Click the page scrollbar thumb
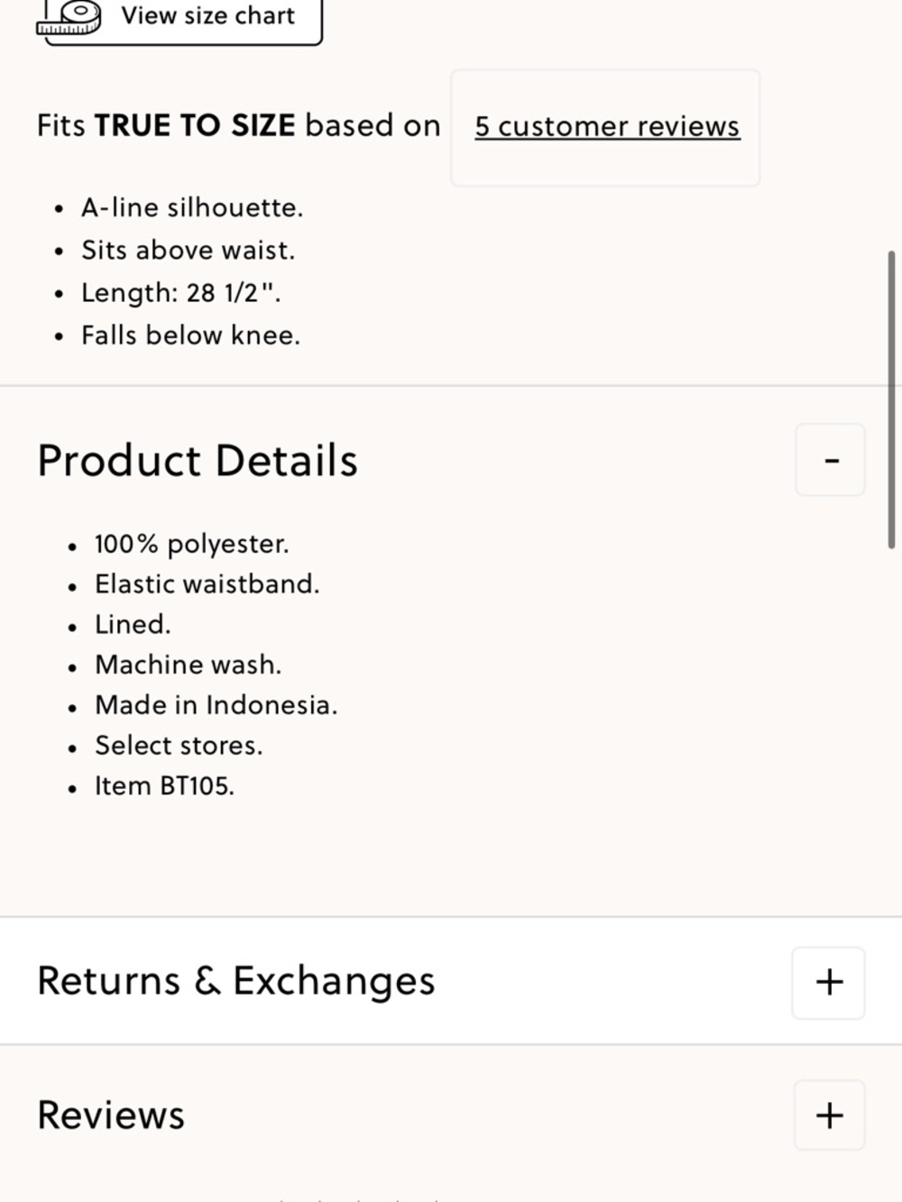The image size is (902, 1202). (891, 399)
